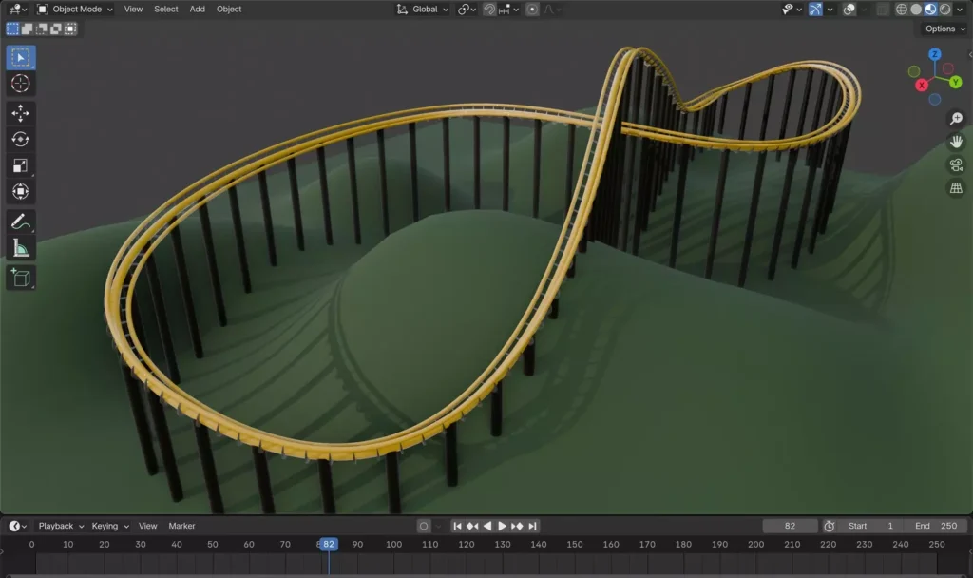The image size is (973, 578).
Task: Enable proportional editing in header
Action: [532, 10]
